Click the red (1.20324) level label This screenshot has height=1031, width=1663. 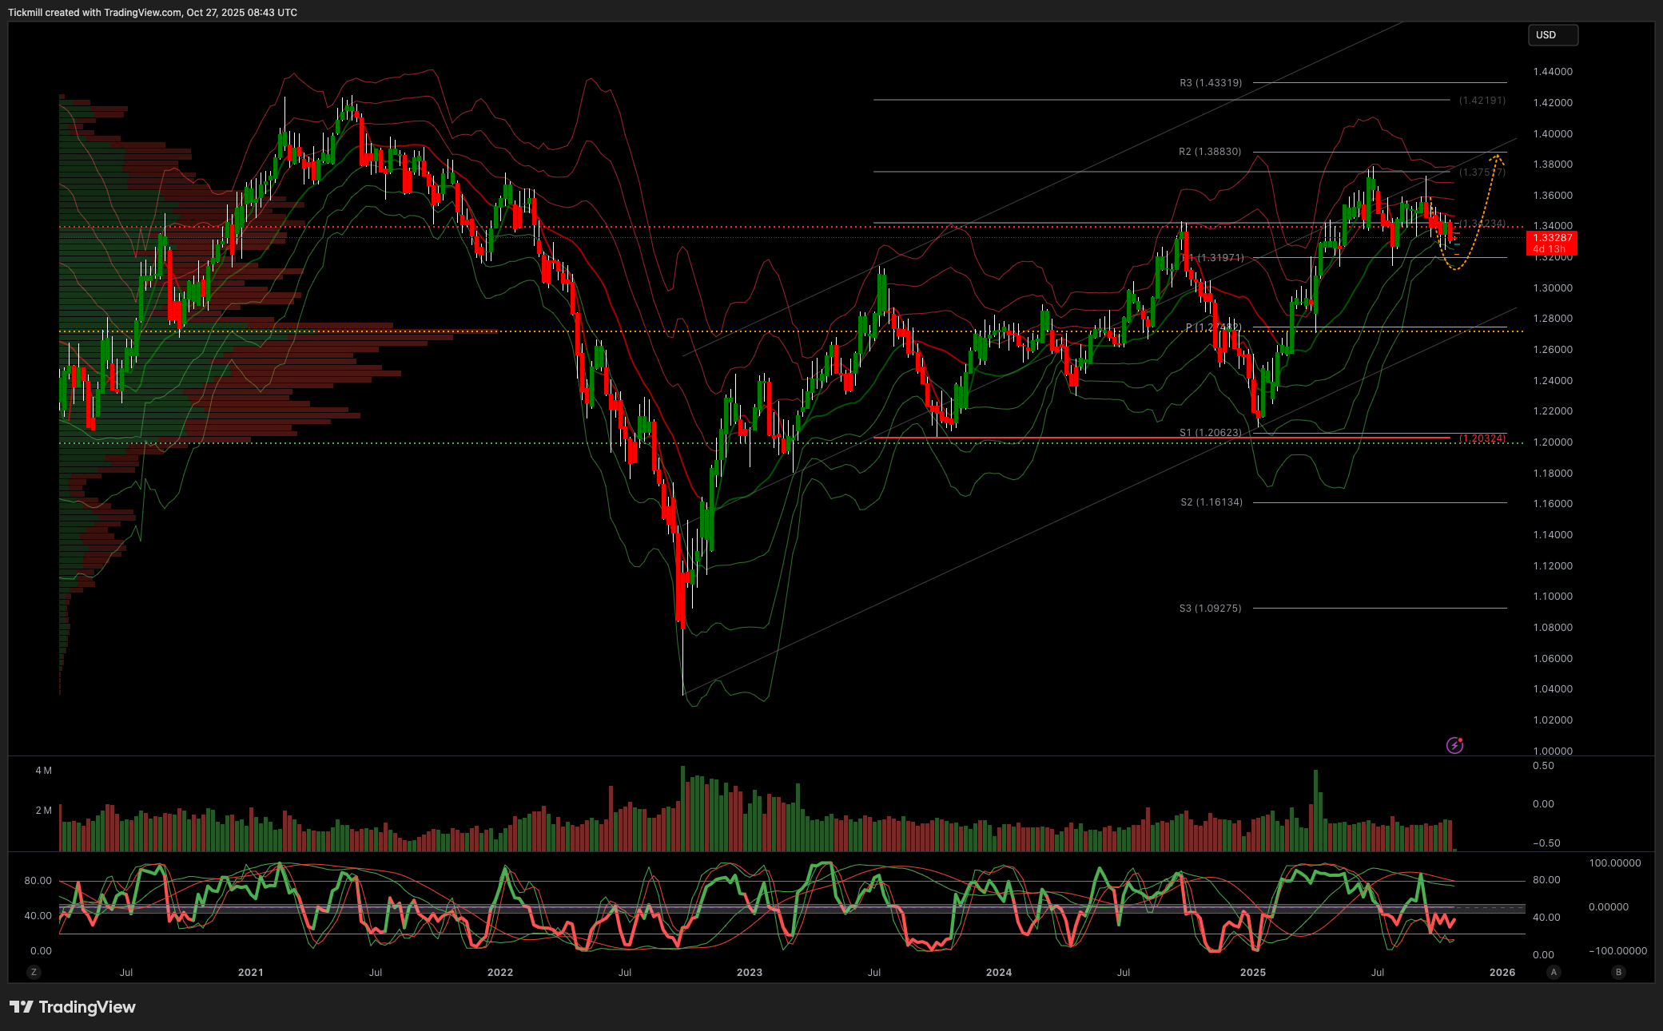[x=1482, y=438]
